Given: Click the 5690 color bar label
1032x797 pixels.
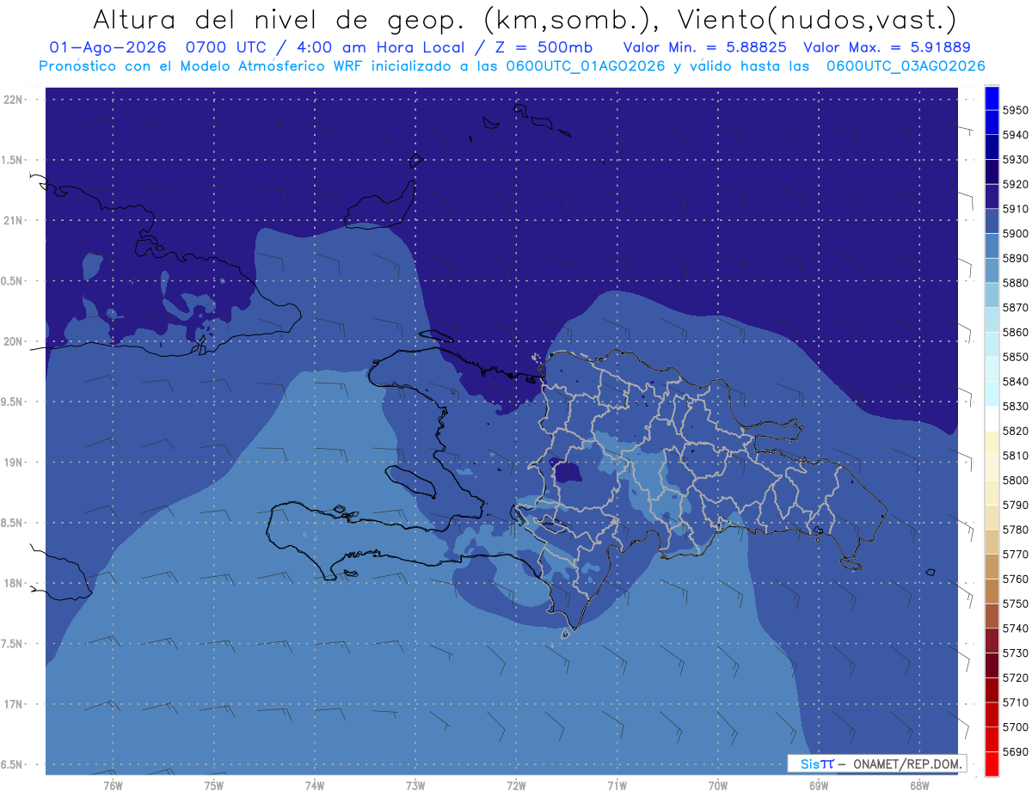Looking at the screenshot, I should (1015, 751).
